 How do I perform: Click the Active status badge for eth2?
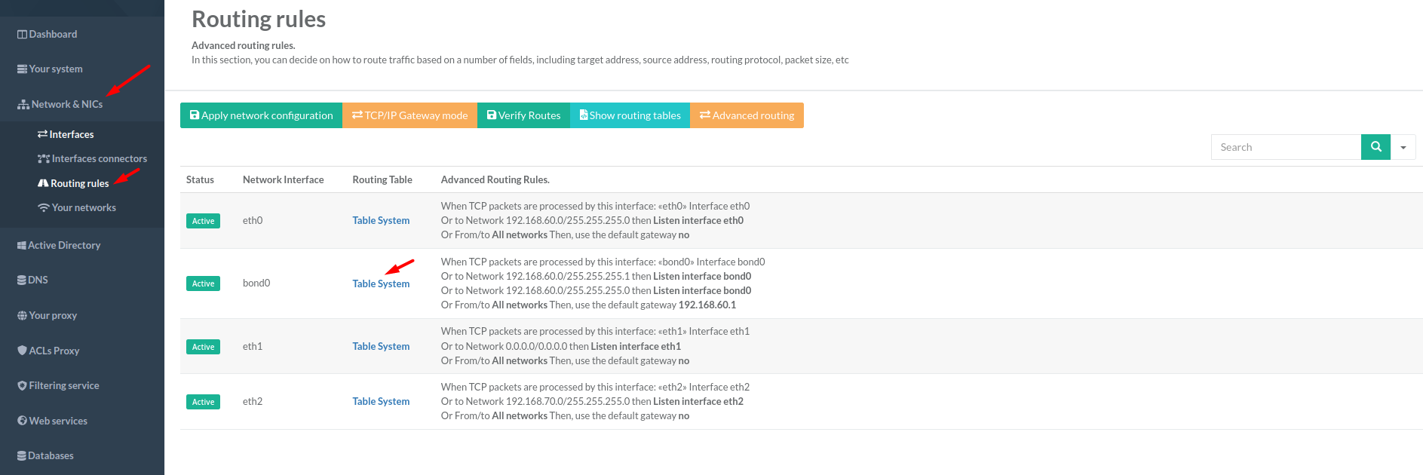click(203, 402)
